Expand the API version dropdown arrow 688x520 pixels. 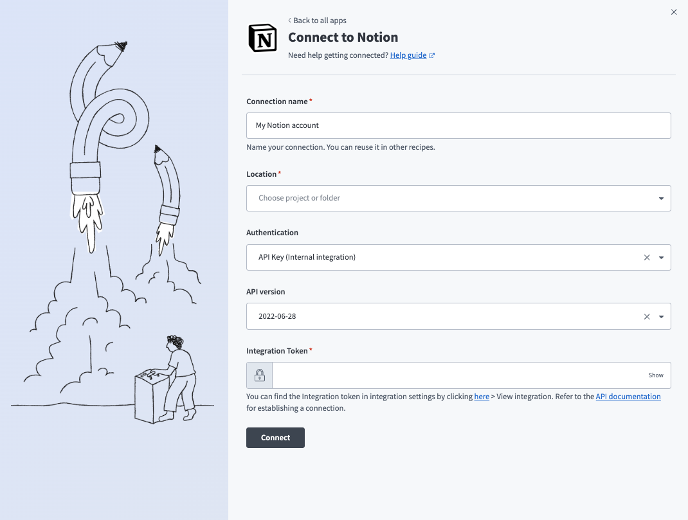(661, 316)
